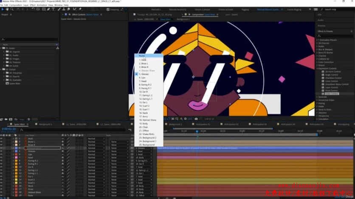Click the Slider Control effect icon
The height and width of the screenshot is (199, 355).
[x=323, y=93]
